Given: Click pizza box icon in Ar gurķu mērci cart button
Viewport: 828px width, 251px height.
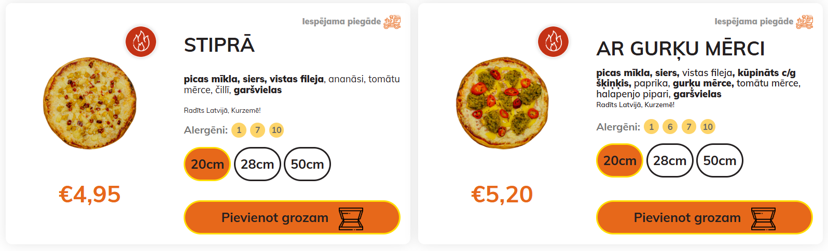Looking at the screenshot, I should (763, 218).
